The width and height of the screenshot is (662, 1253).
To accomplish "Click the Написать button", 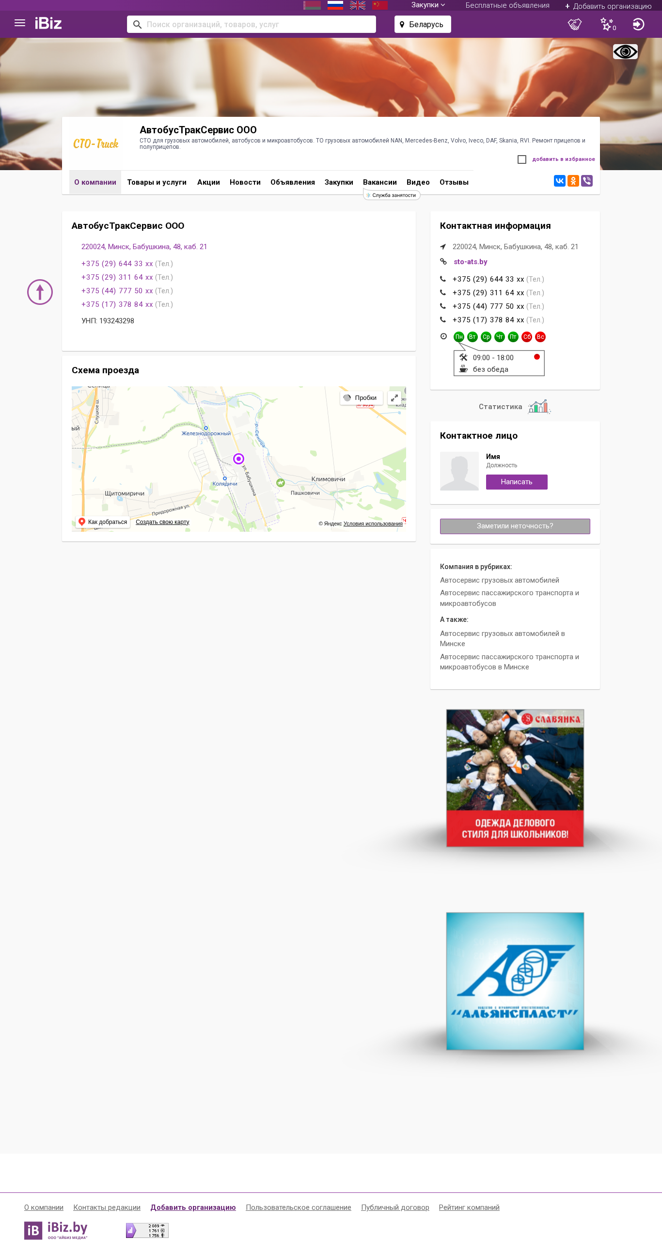I will [x=517, y=482].
